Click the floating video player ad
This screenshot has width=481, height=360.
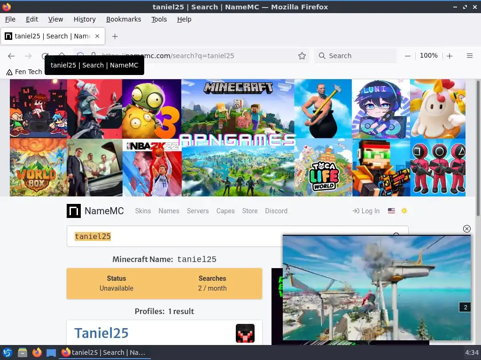pos(377,288)
